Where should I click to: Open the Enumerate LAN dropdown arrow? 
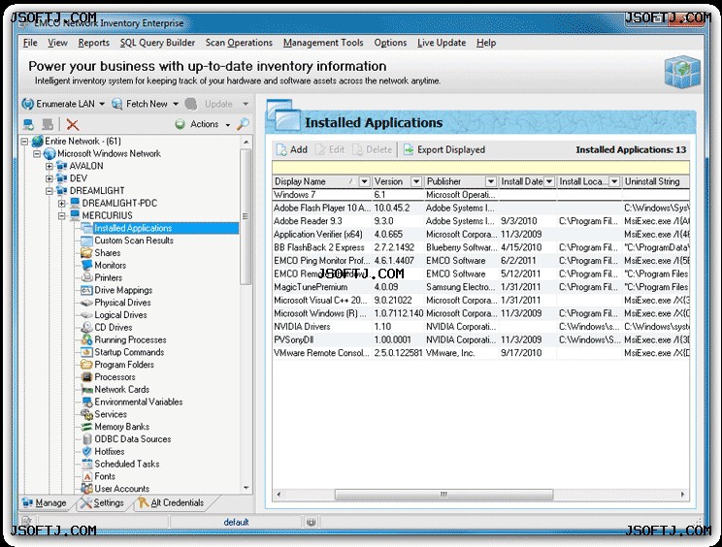pyautogui.click(x=102, y=104)
